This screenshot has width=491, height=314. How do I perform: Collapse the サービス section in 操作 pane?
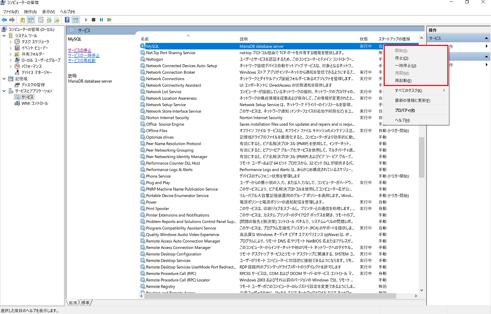coord(486,38)
